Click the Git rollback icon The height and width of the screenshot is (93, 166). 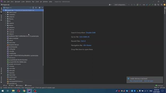[x=158, y=5]
